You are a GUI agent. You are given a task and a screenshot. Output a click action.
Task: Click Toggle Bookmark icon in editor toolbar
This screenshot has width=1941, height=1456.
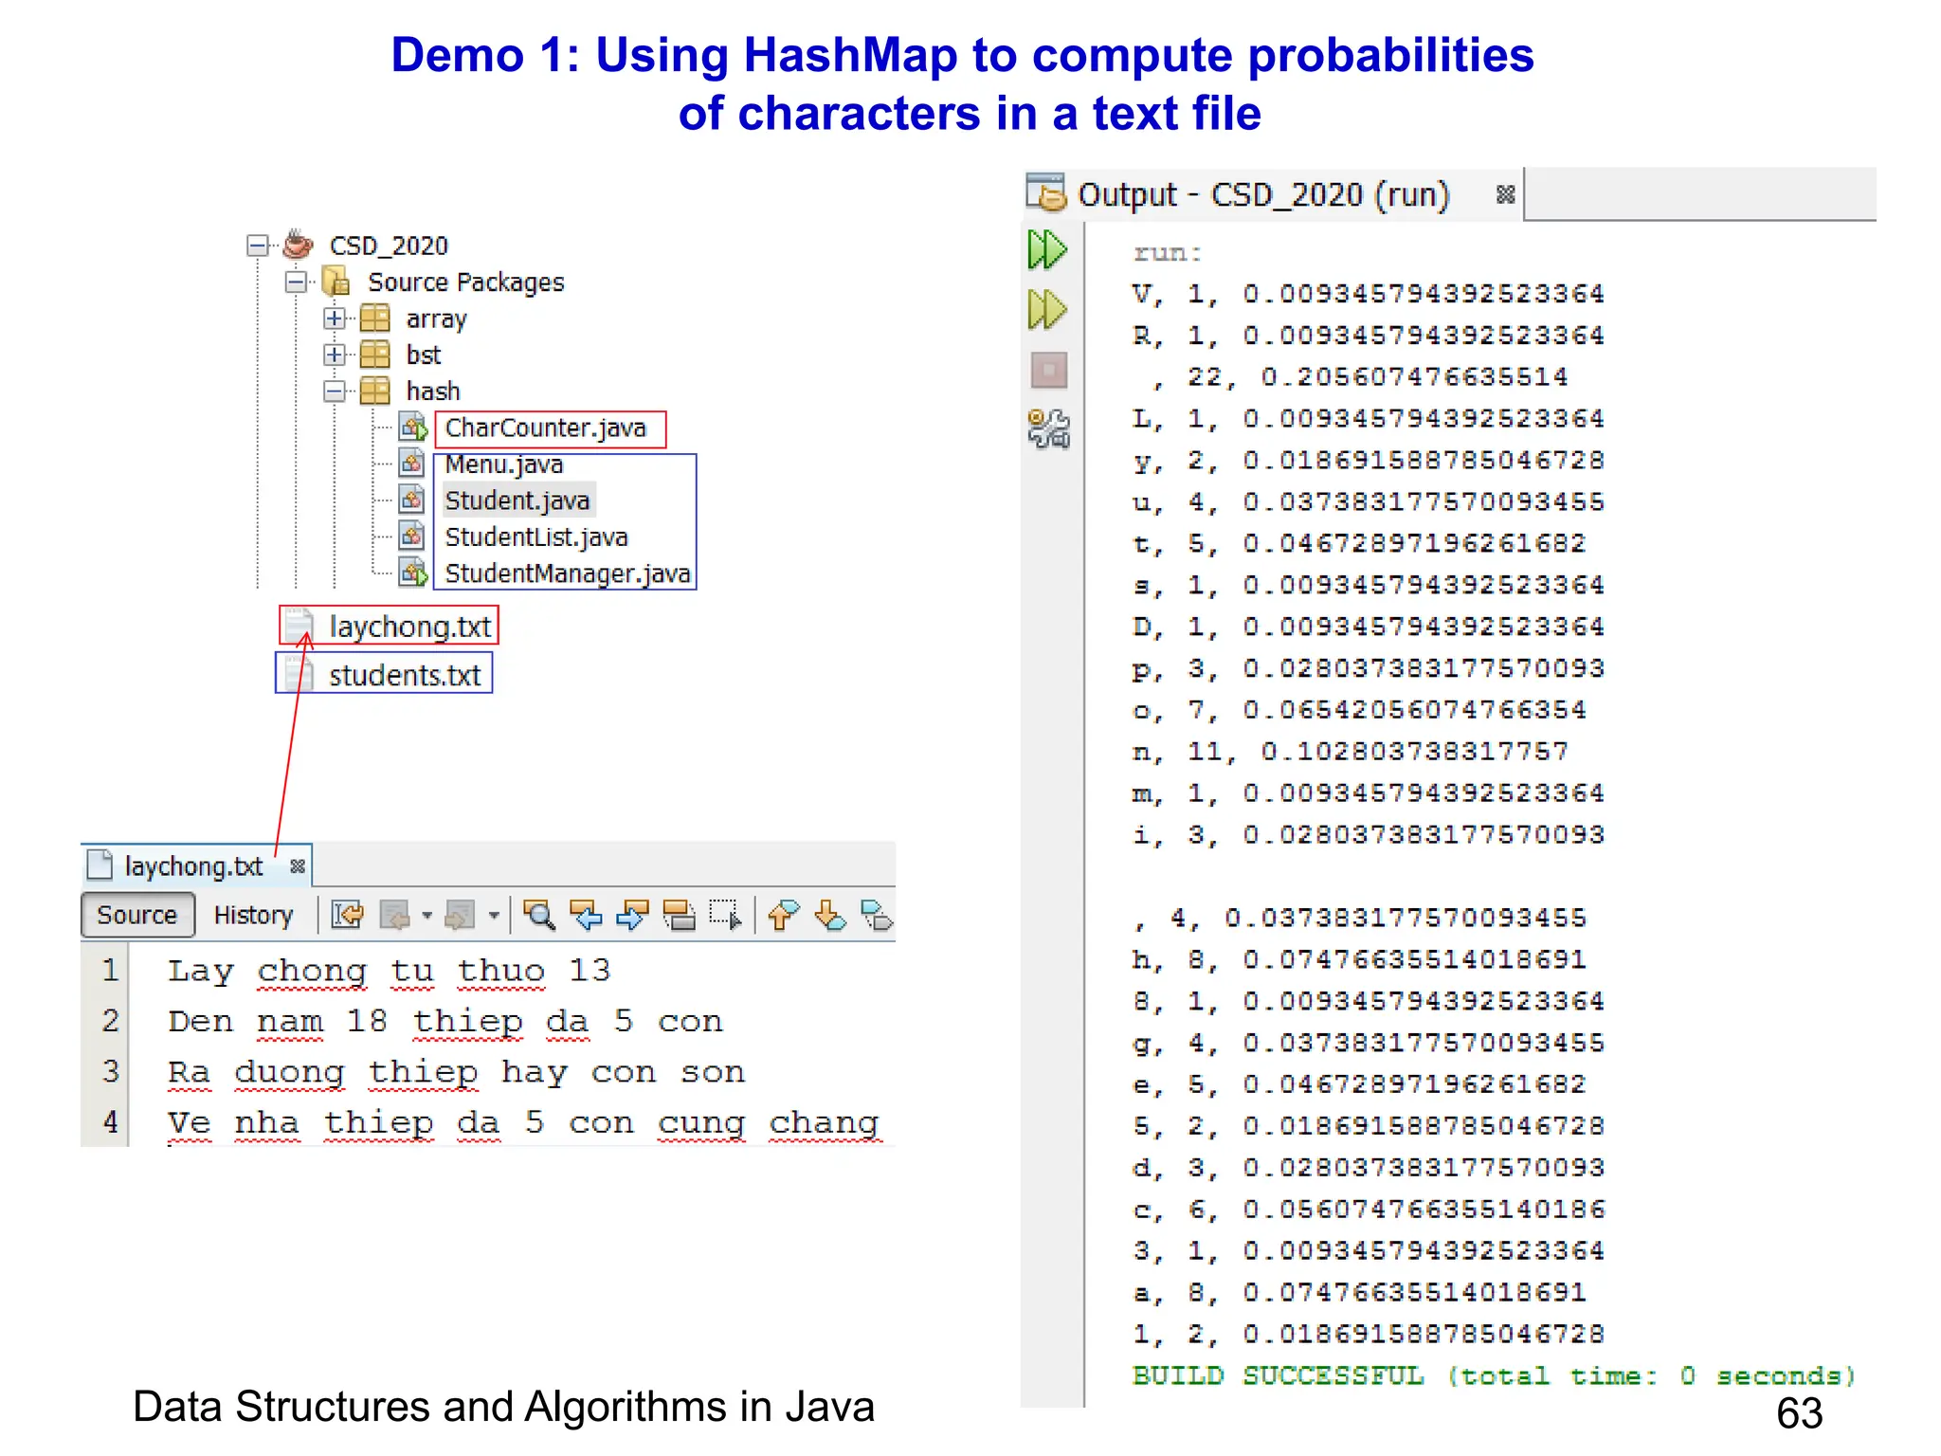pyautogui.click(x=876, y=916)
